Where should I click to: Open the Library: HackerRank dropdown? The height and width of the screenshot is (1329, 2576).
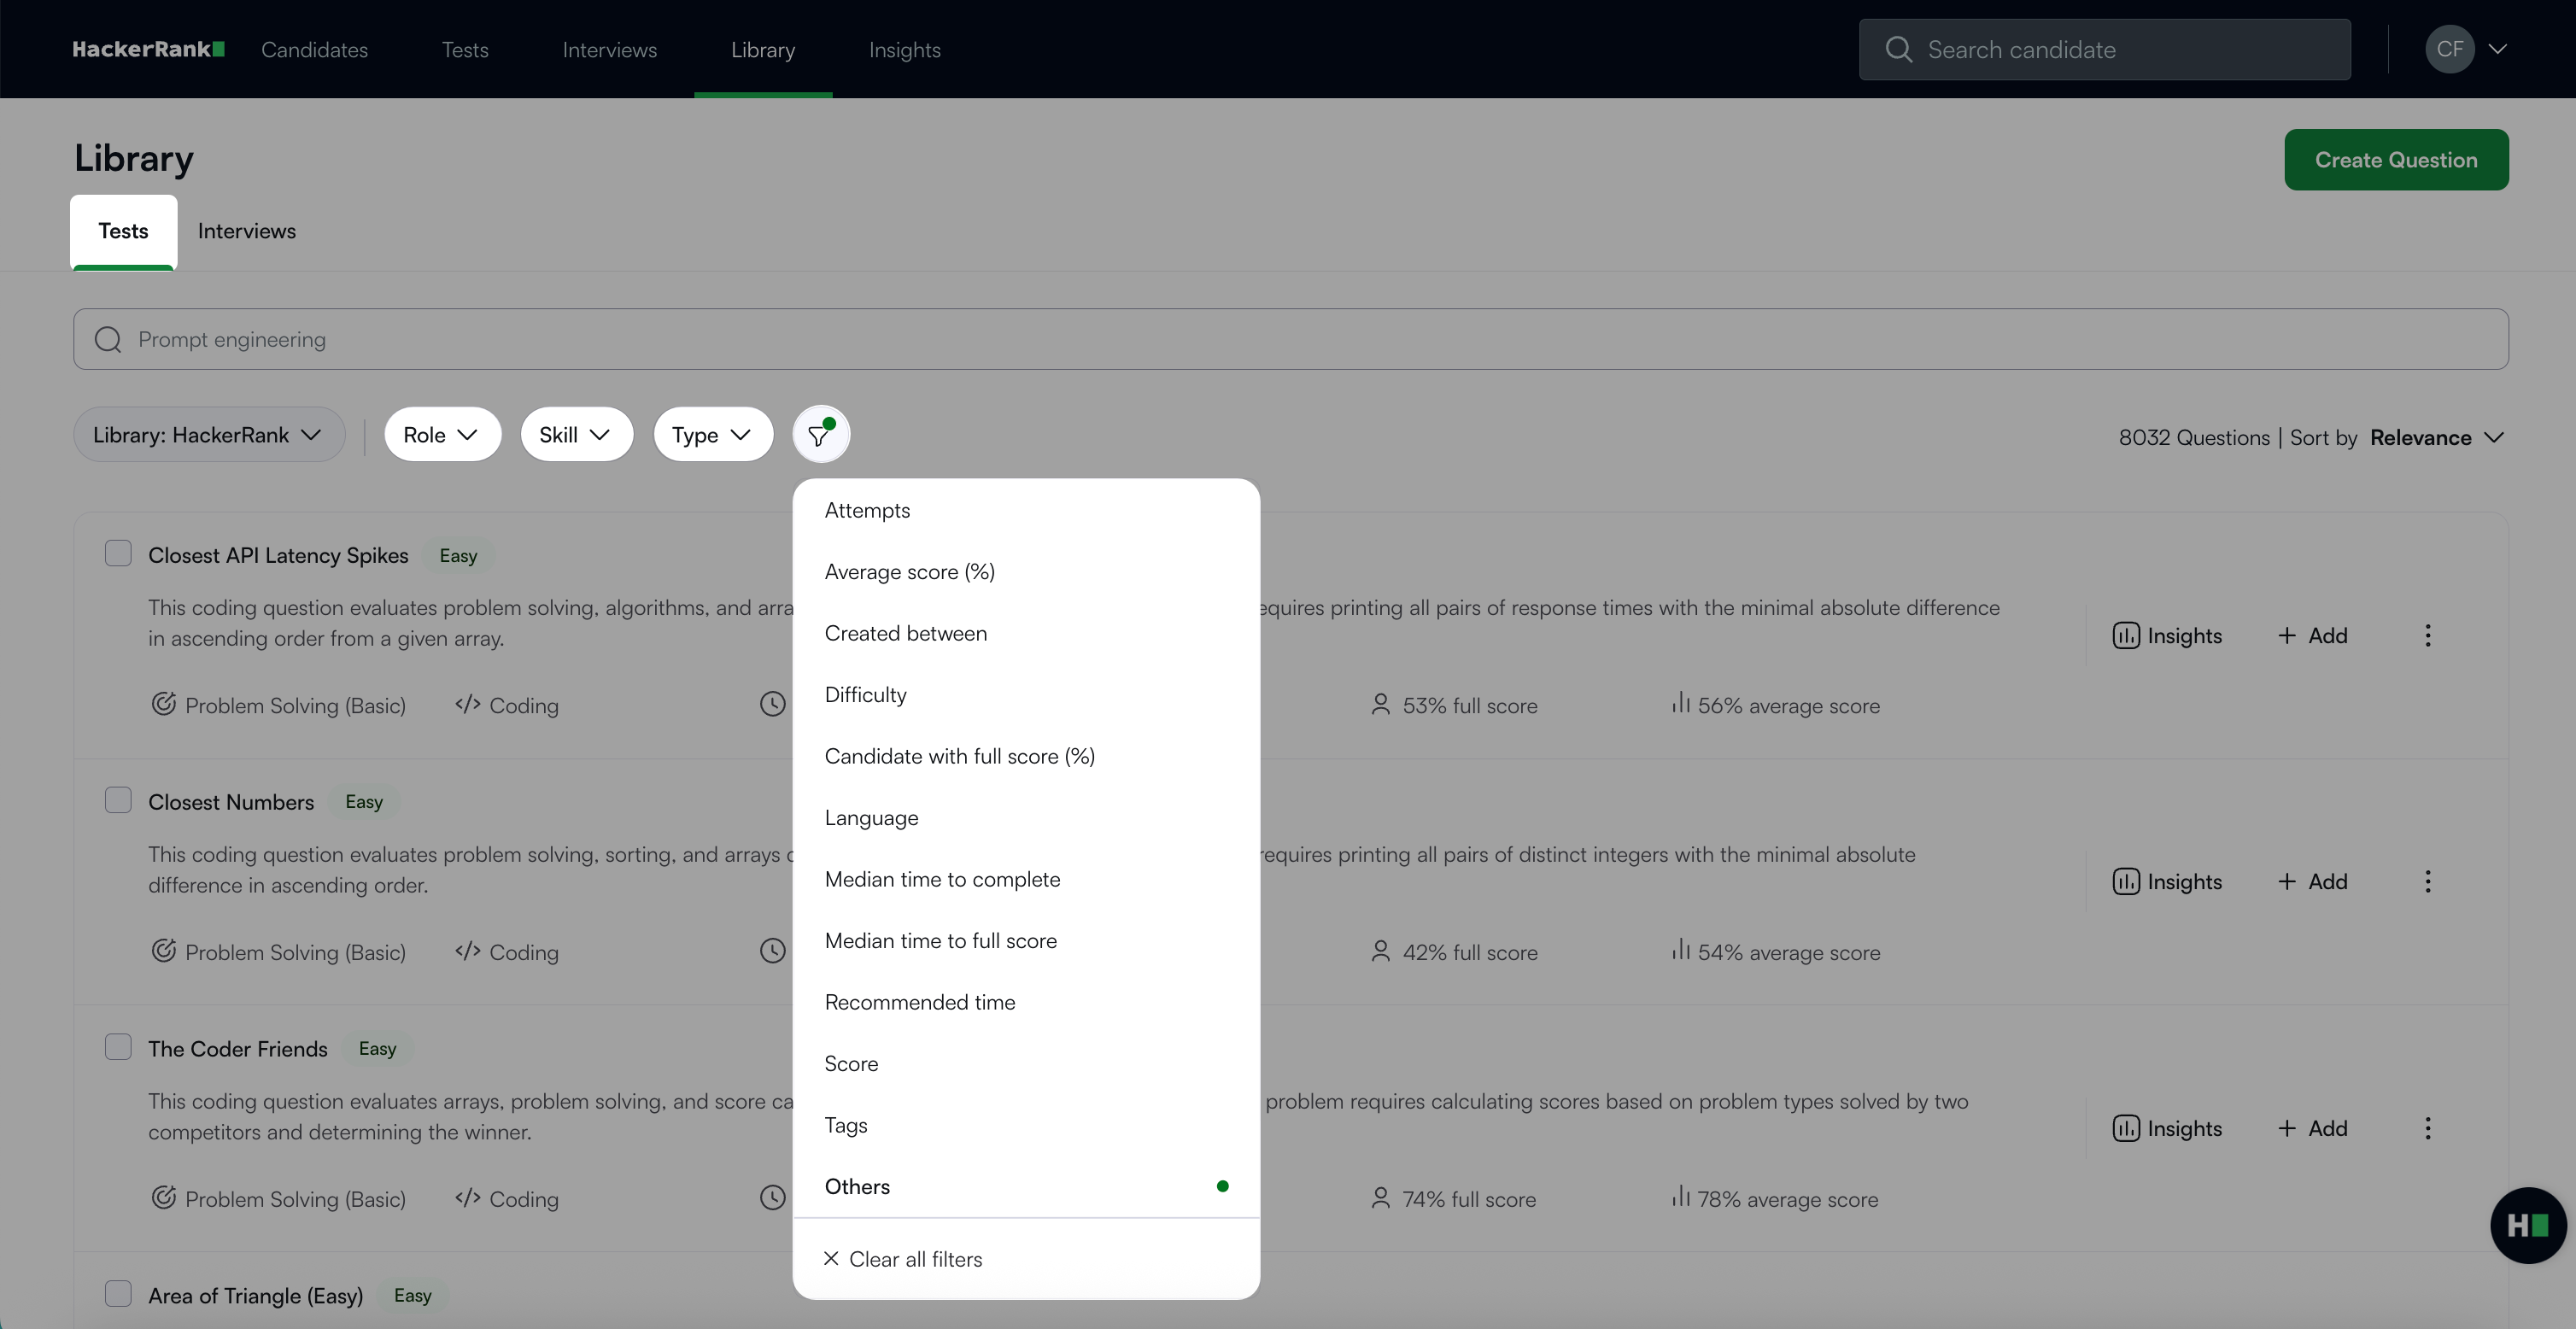[x=208, y=435]
